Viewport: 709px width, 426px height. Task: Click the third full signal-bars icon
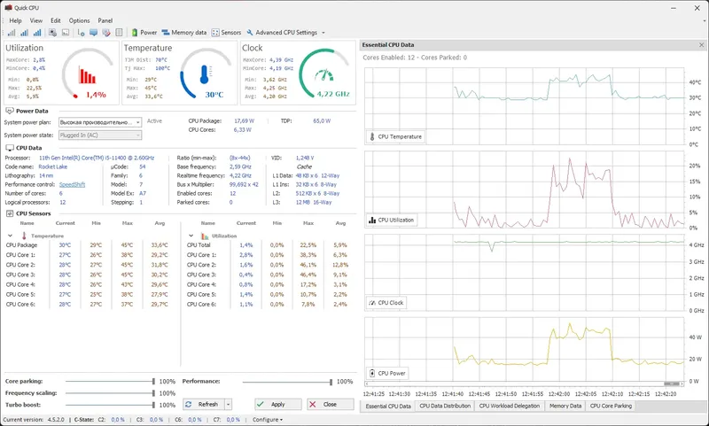(x=37, y=33)
